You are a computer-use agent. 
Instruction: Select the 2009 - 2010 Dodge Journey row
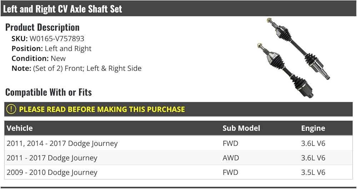click(178, 172)
